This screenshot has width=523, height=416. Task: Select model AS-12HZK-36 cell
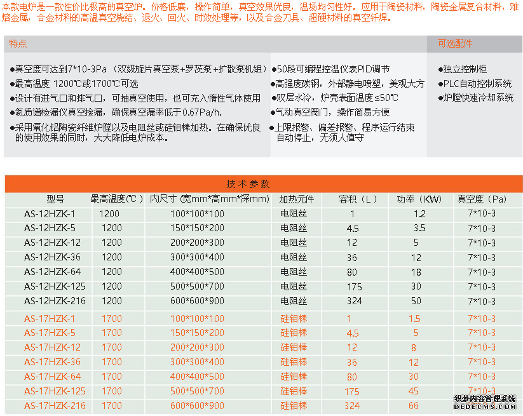52,257
